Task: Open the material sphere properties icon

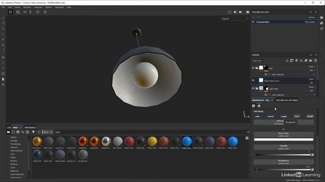Action: pos(259,106)
